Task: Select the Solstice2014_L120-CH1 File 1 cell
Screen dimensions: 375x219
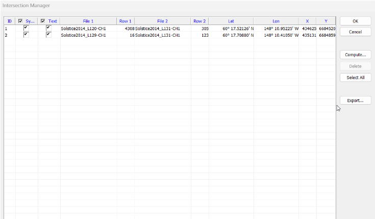Action: coord(88,29)
